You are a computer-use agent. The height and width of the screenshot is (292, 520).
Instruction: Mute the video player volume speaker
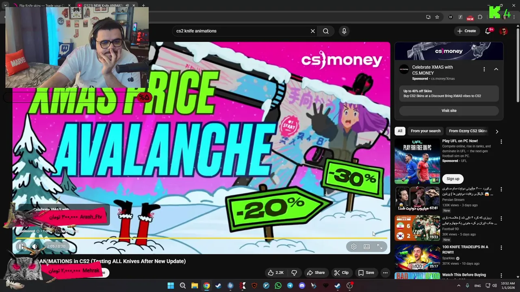35,246
